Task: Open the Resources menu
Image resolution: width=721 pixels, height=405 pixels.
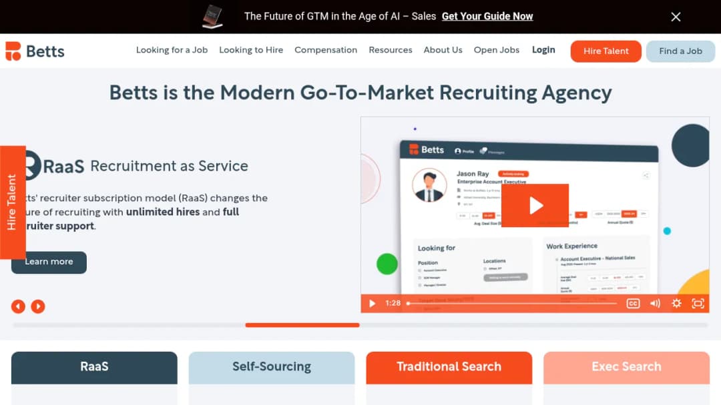Action: [391, 50]
